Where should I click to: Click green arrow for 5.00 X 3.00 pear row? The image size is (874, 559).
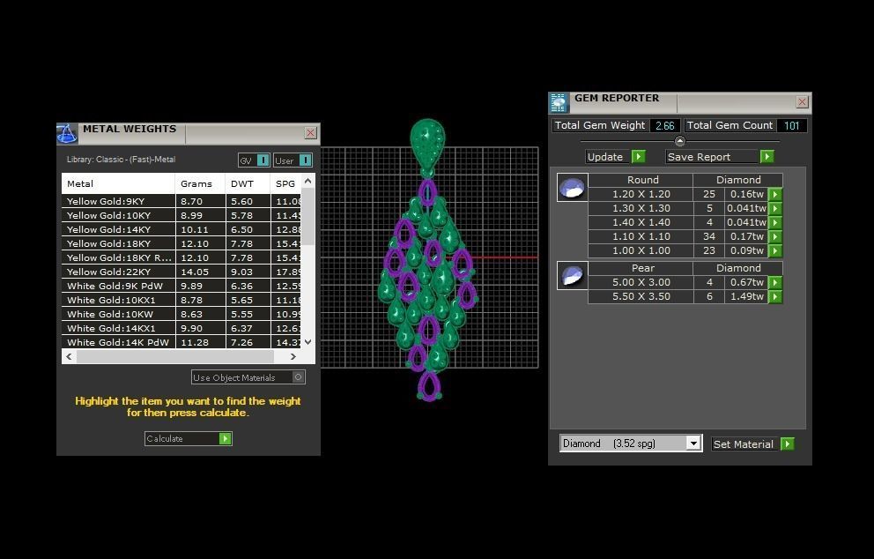click(775, 282)
